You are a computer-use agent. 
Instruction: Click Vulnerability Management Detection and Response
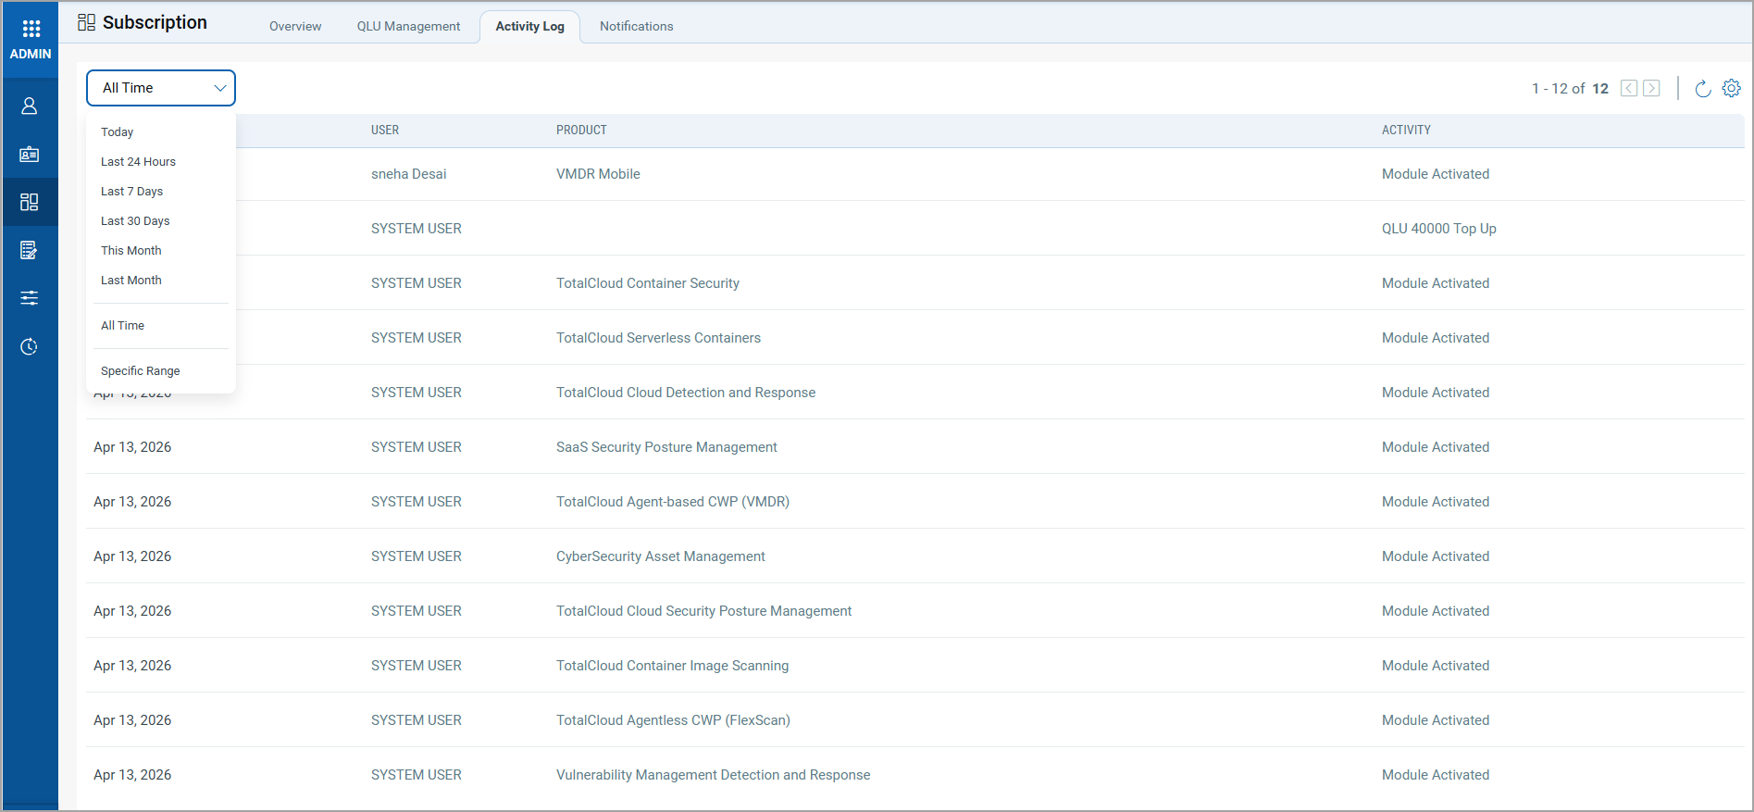[x=713, y=775]
